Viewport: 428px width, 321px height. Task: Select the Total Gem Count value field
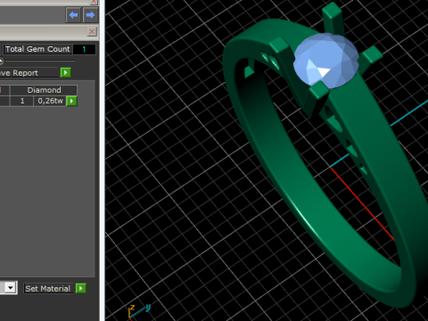click(x=85, y=49)
